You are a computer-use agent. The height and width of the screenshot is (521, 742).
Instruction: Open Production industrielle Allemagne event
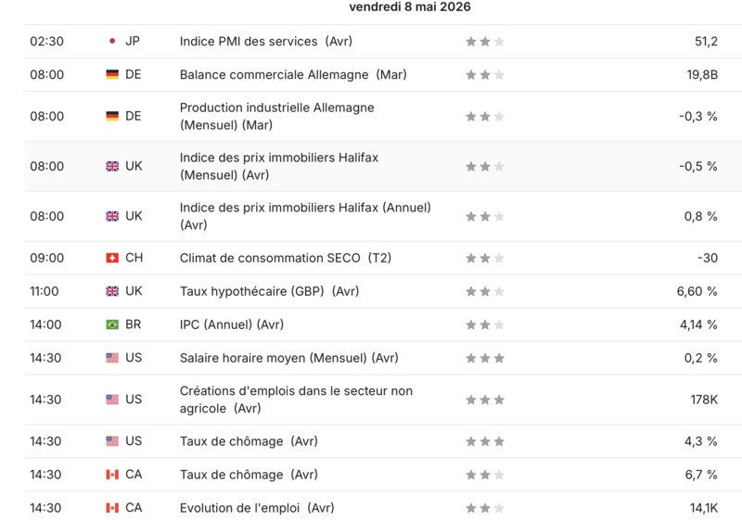pyautogui.click(x=276, y=116)
